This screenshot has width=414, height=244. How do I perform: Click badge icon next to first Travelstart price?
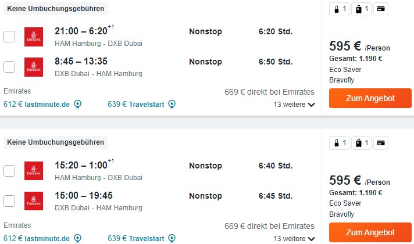click(x=172, y=104)
